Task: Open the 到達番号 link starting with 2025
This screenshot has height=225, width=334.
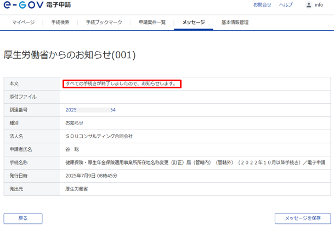Action: [90, 110]
